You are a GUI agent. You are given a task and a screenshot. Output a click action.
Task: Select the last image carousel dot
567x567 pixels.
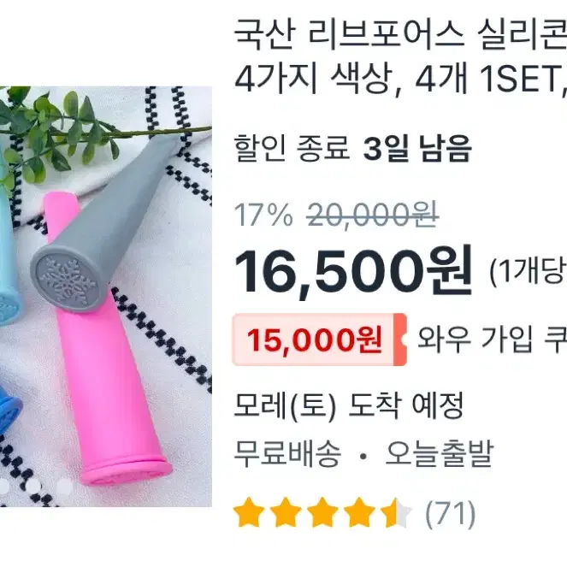point(65,487)
